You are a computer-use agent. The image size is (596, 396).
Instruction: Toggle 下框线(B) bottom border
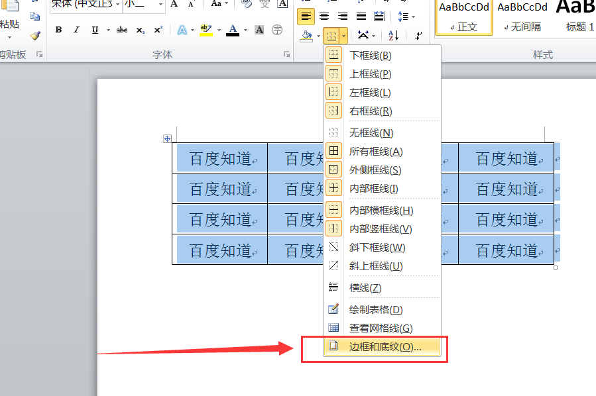coord(383,56)
